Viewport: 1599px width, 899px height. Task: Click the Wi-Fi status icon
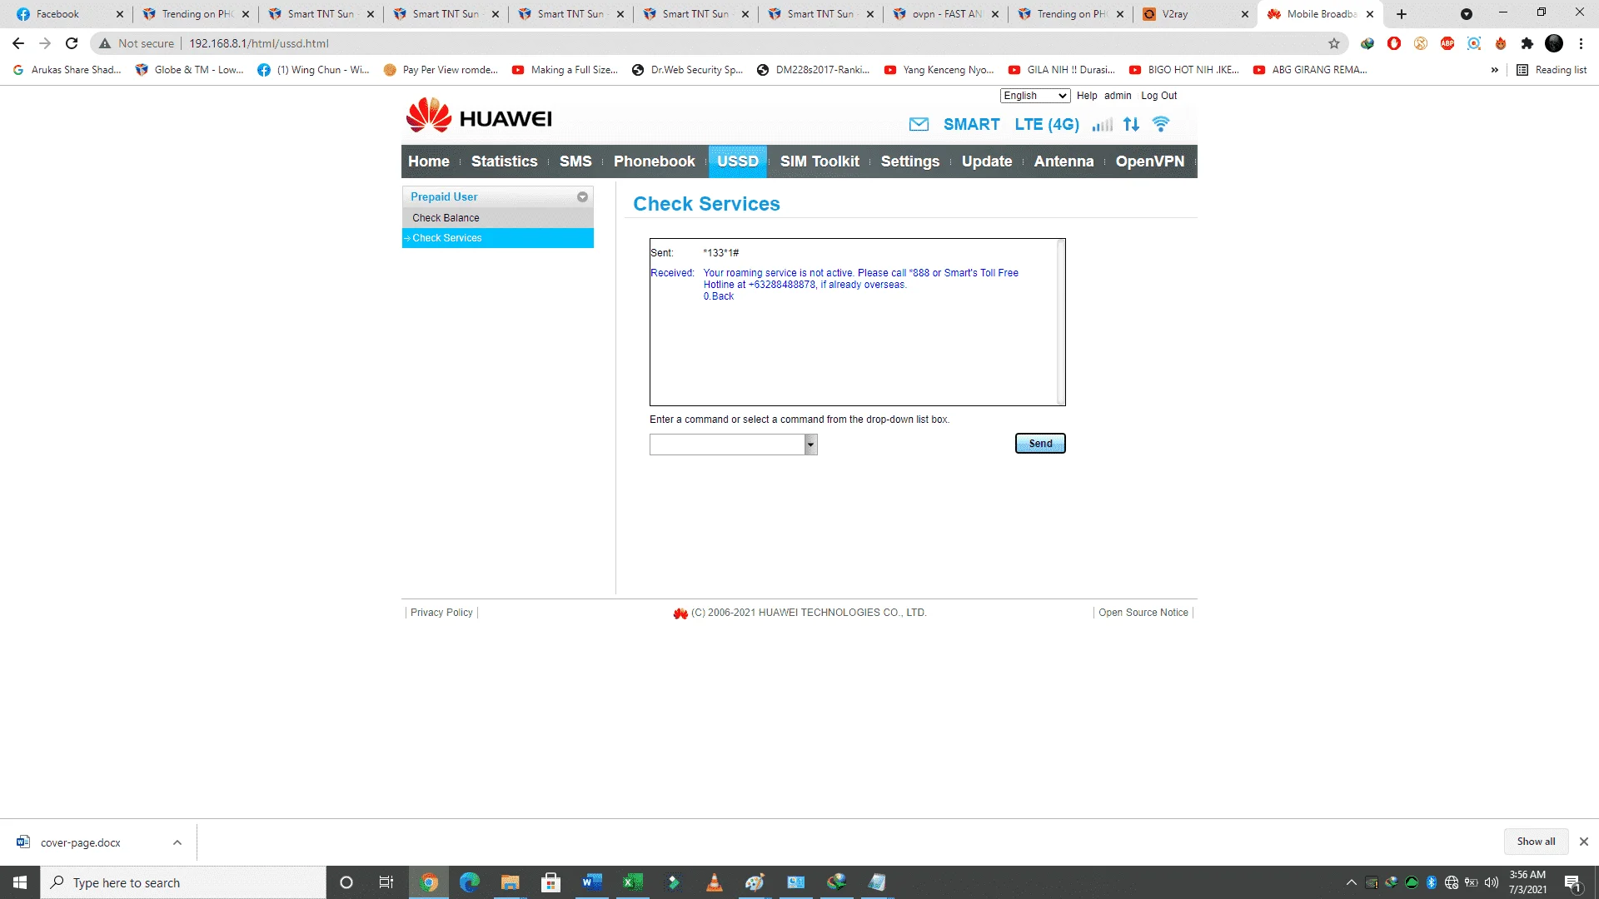[x=1161, y=125]
